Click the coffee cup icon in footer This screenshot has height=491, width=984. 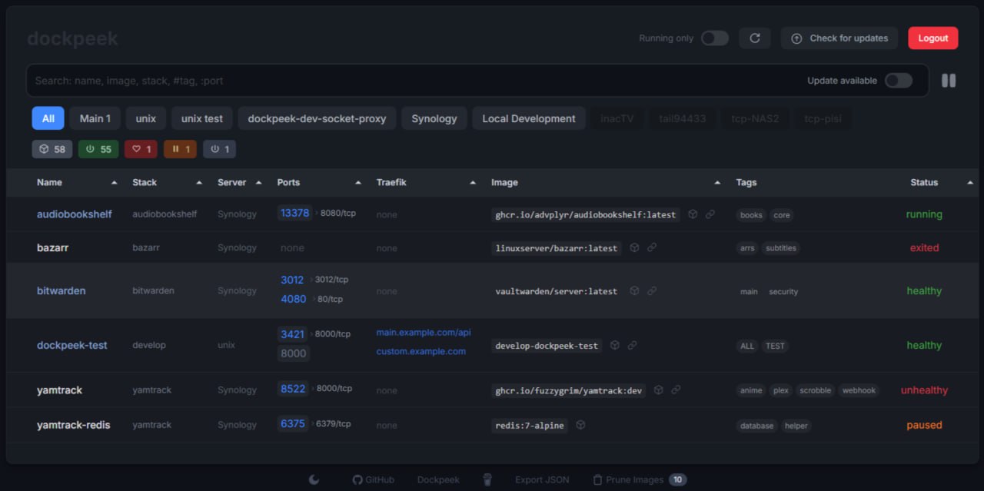[x=487, y=479]
